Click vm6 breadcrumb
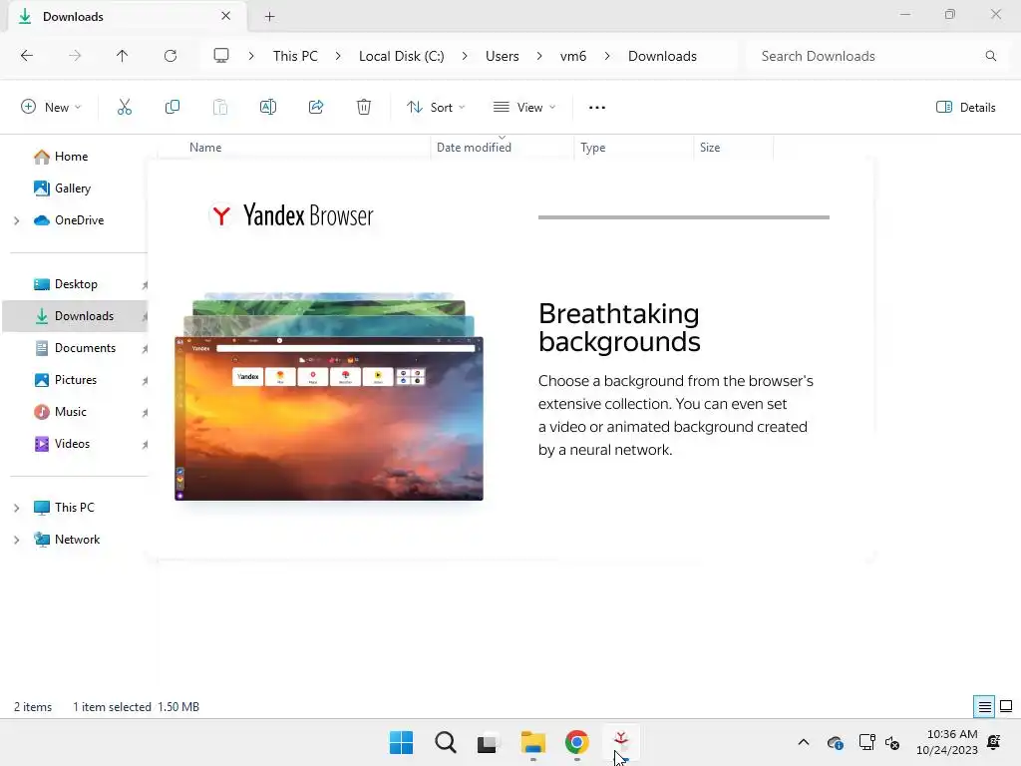The image size is (1021, 766). click(573, 56)
